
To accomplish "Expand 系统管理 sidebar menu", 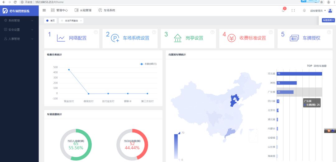I will click(x=19, y=21).
